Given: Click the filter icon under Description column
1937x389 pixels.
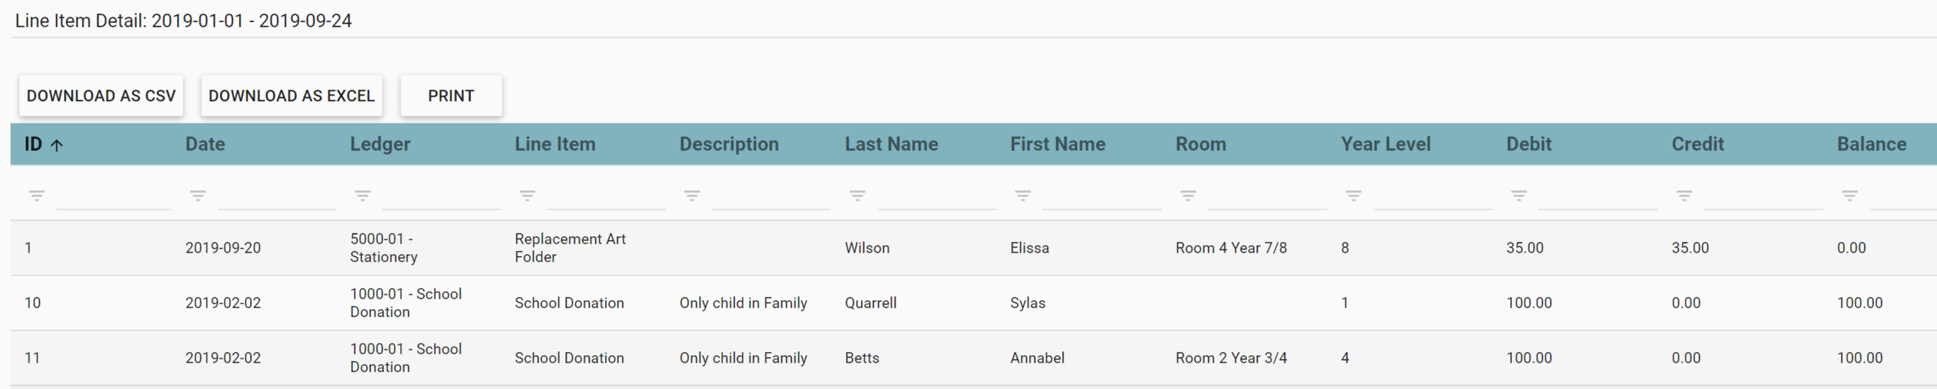Looking at the screenshot, I should pos(692,196).
